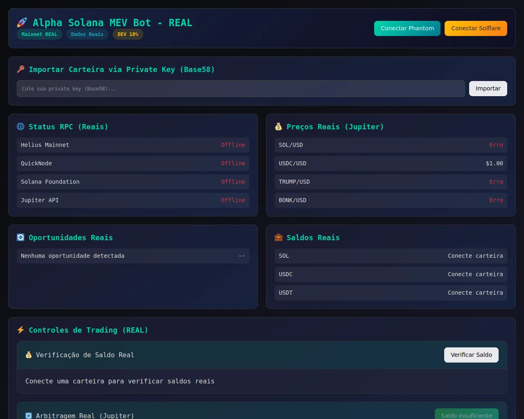Click the $1.00 price value
This screenshot has height=419, width=524.
coord(494,163)
